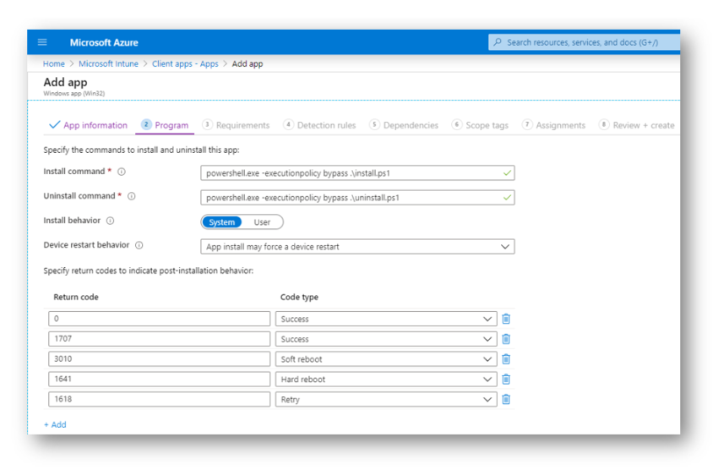718x470 pixels.
Task: Navigate to Client apps - Apps breadcrumb
Action: (185, 63)
